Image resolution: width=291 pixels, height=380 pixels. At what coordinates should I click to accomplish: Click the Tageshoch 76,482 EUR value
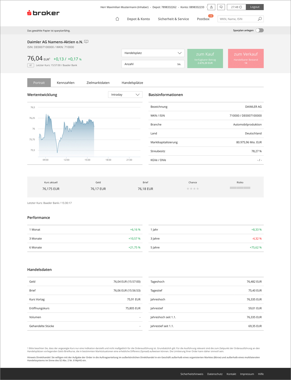[254, 282]
